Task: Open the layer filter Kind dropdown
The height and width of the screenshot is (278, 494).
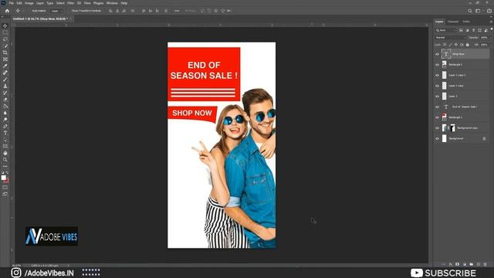Action: [x=445, y=30]
